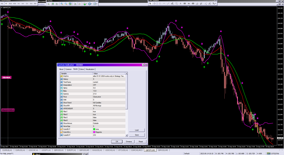Switch to the Colors tab
Image resolution: width=284 pixels, height=155 pixels.
click(x=82, y=69)
